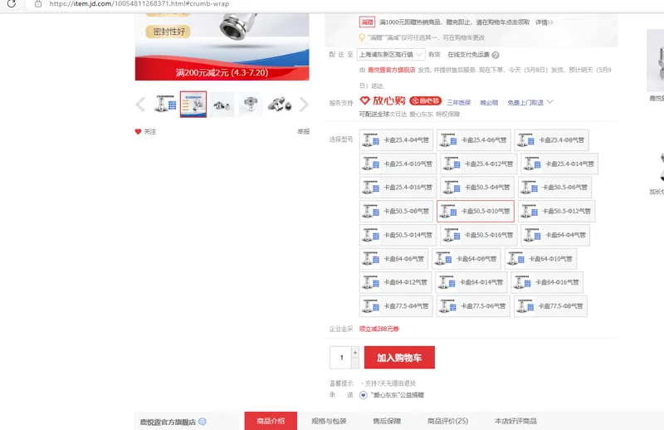The image size is (664, 430).
Task: Click the 爱心东东 charity heart icon
Action: point(364,395)
